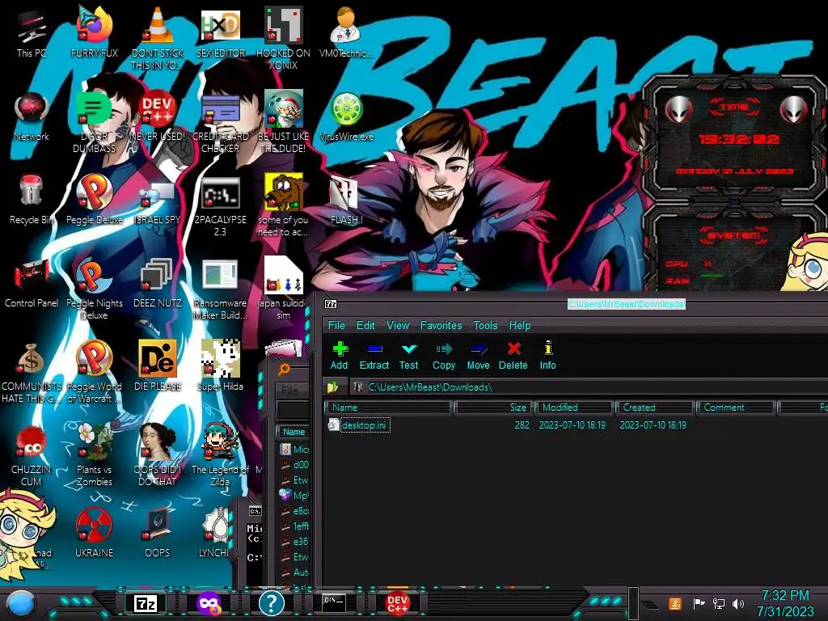Switch to command prompt on taskbar
828x621 pixels.
coord(334,603)
